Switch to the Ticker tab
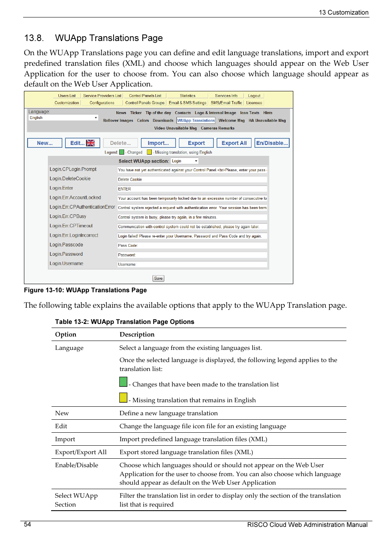This screenshot has width=387, height=548. tap(136, 113)
